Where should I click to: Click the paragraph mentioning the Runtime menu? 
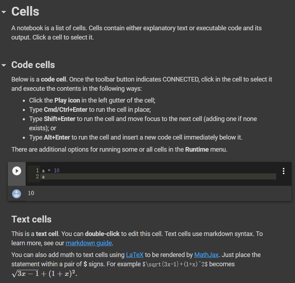point(119,149)
